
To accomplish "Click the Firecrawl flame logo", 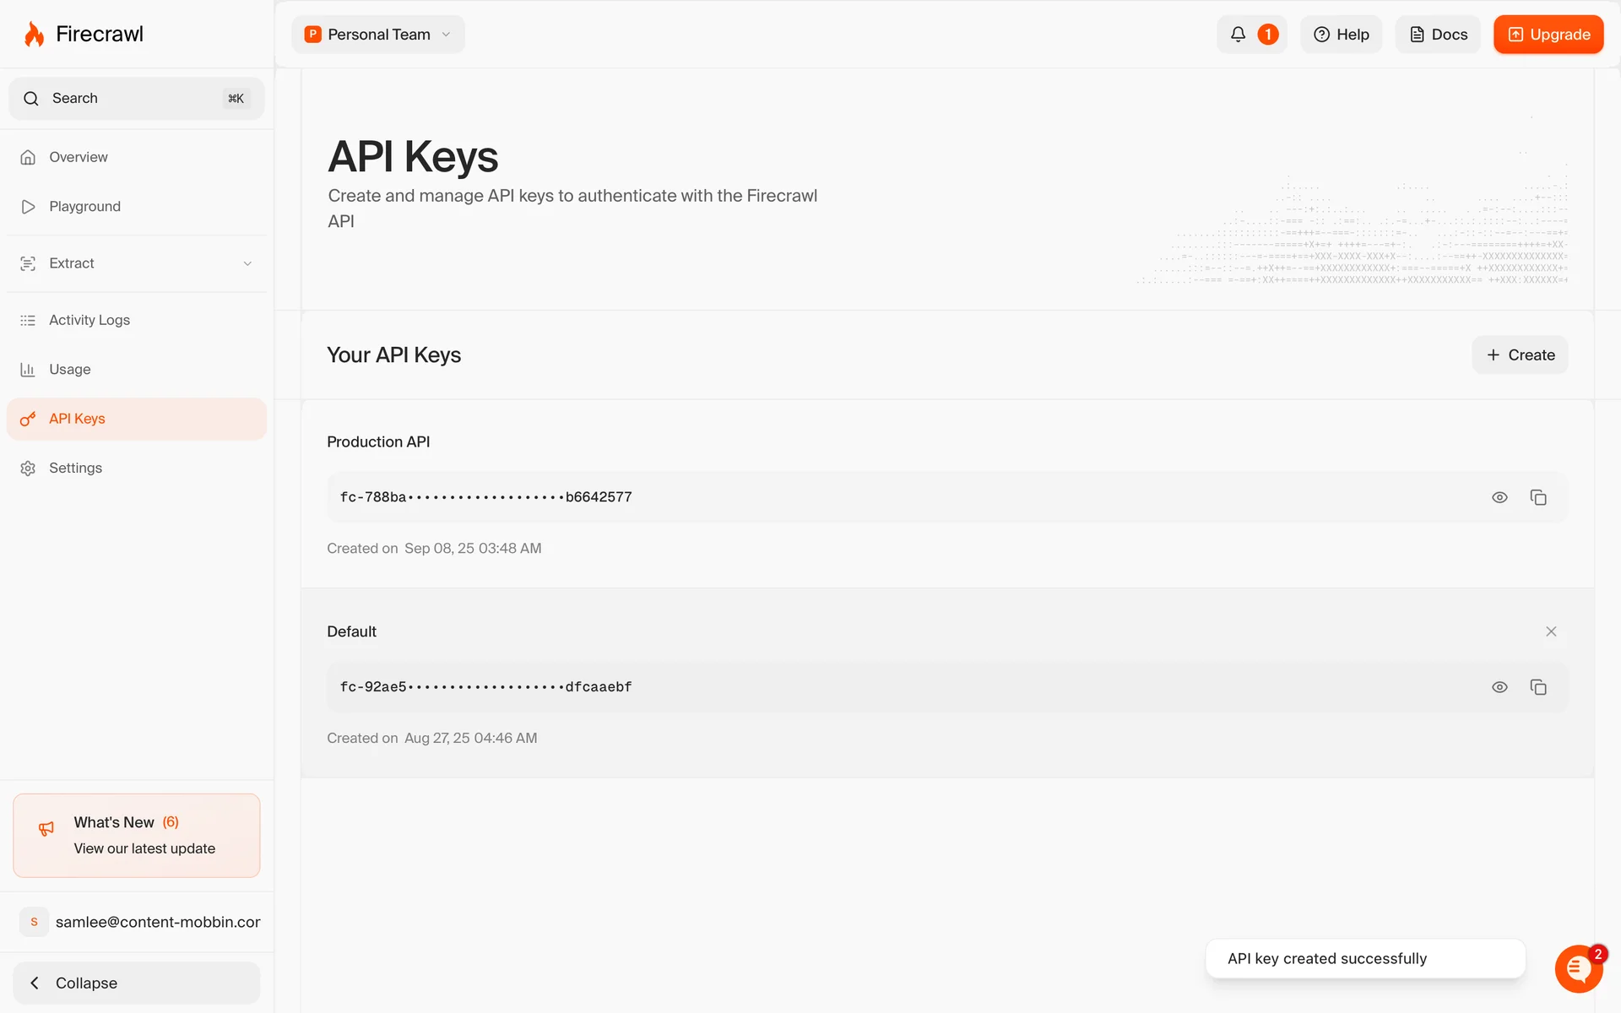I will coord(35,35).
